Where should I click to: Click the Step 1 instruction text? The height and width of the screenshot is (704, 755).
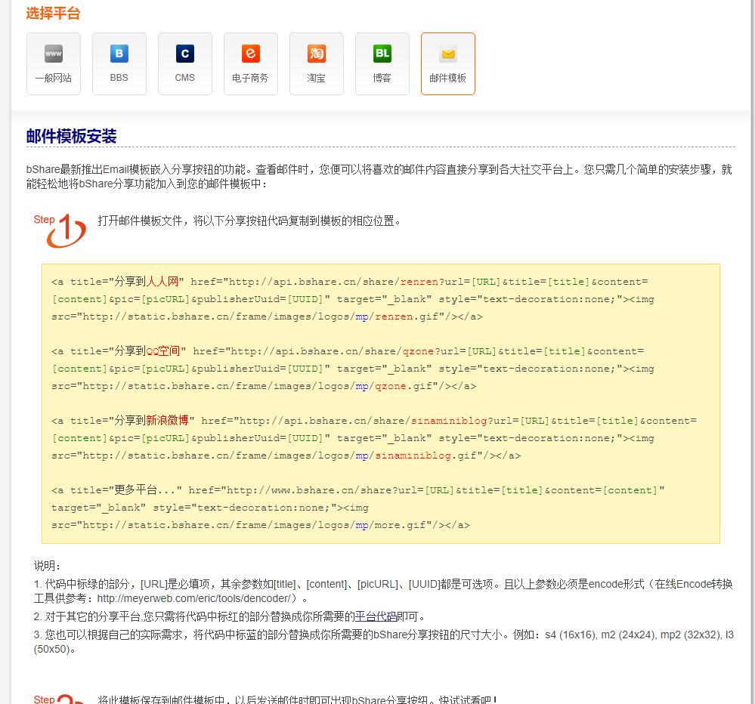249,221
